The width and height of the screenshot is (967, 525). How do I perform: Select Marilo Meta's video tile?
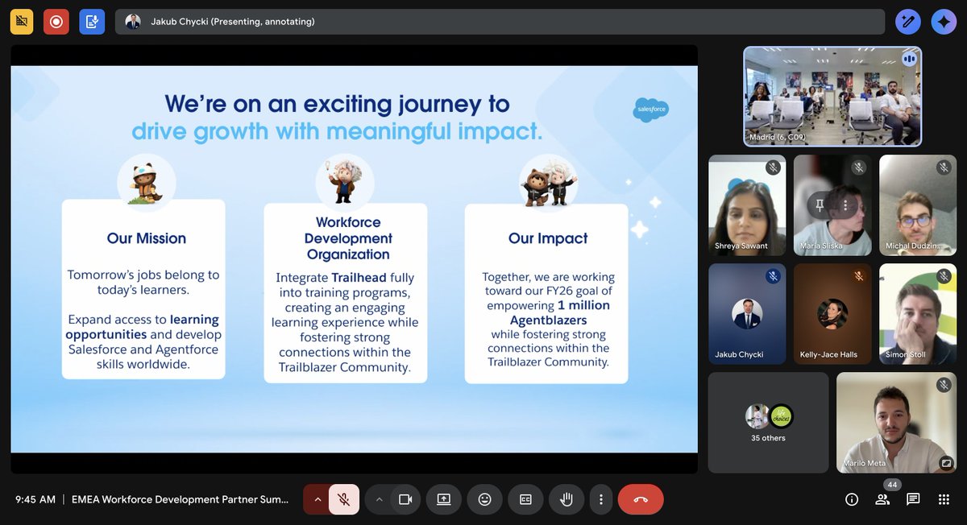pos(896,422)
